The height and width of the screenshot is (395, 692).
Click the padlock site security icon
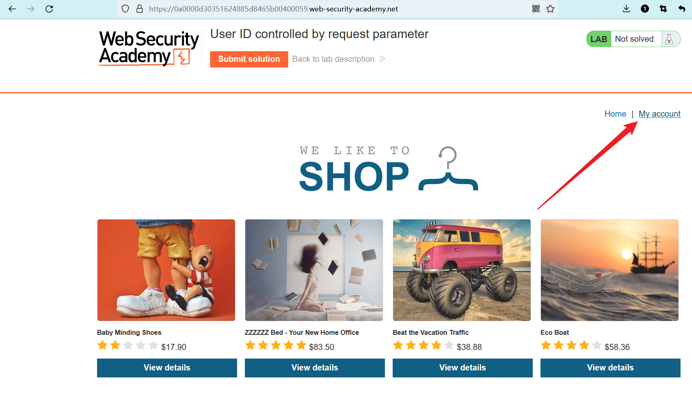point(140,9)
